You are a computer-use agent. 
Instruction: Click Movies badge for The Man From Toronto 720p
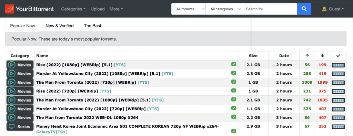point(20,82)
